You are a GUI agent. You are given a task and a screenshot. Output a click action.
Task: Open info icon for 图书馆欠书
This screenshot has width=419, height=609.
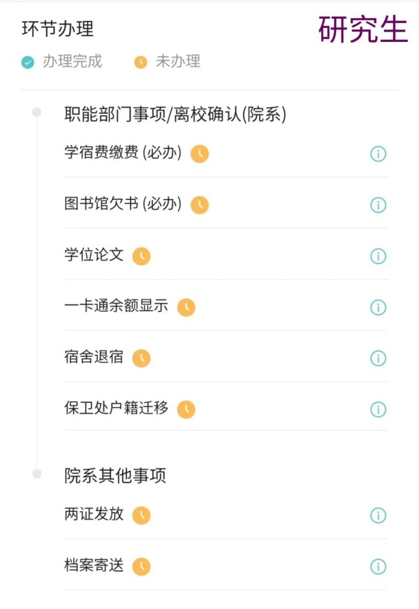tap(378, 205)
